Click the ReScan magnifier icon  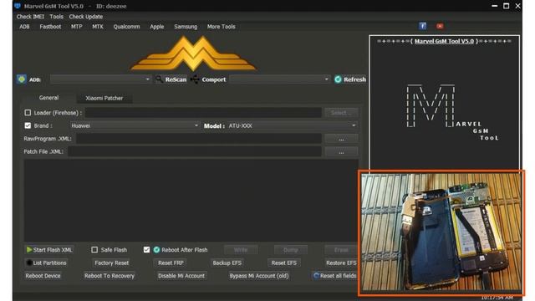159,79
